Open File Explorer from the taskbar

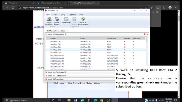pos(69,100)
